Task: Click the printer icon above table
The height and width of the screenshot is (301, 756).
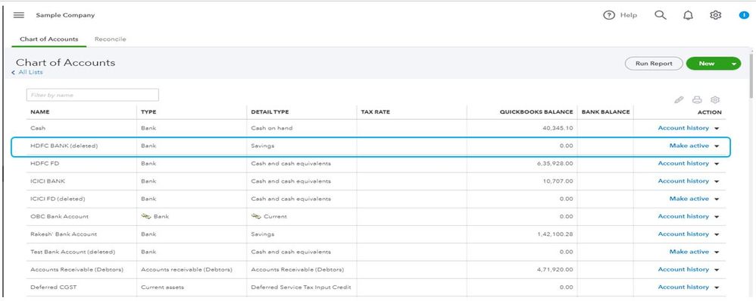Action: (697, 100)
